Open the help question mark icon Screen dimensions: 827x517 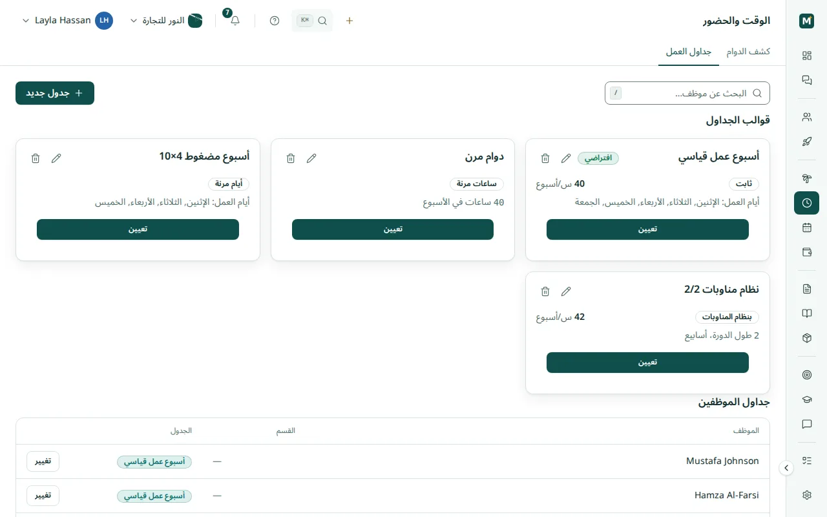pyautogui.click(x=275, y=21)
